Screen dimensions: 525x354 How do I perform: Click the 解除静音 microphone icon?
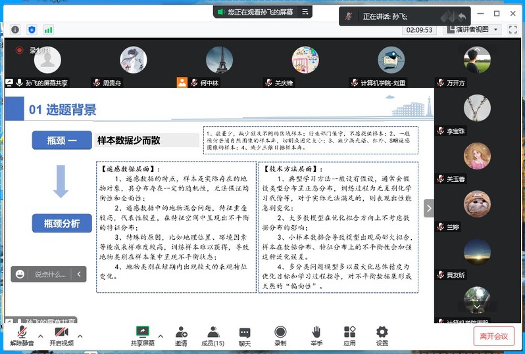22,332
